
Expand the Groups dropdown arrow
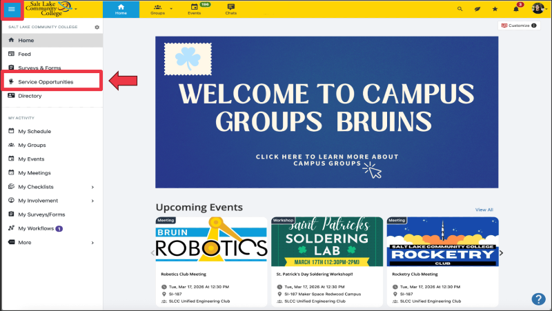pos(171,8)
